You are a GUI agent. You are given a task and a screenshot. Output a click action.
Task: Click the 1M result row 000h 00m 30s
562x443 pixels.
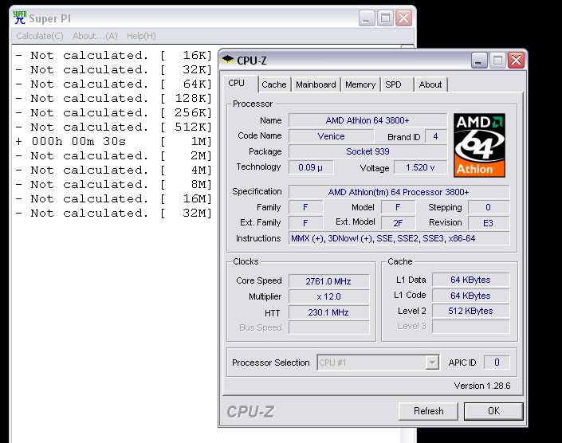[114, 142]
